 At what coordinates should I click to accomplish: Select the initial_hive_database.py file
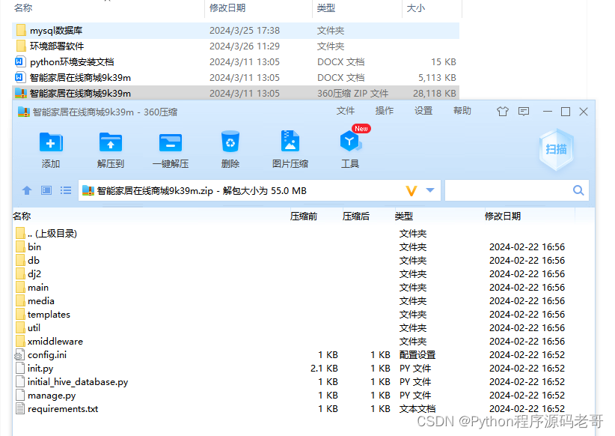(x=304, y=381)
